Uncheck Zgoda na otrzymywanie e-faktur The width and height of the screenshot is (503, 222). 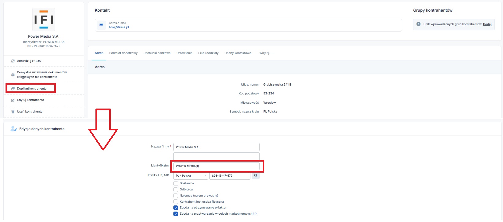176,208
